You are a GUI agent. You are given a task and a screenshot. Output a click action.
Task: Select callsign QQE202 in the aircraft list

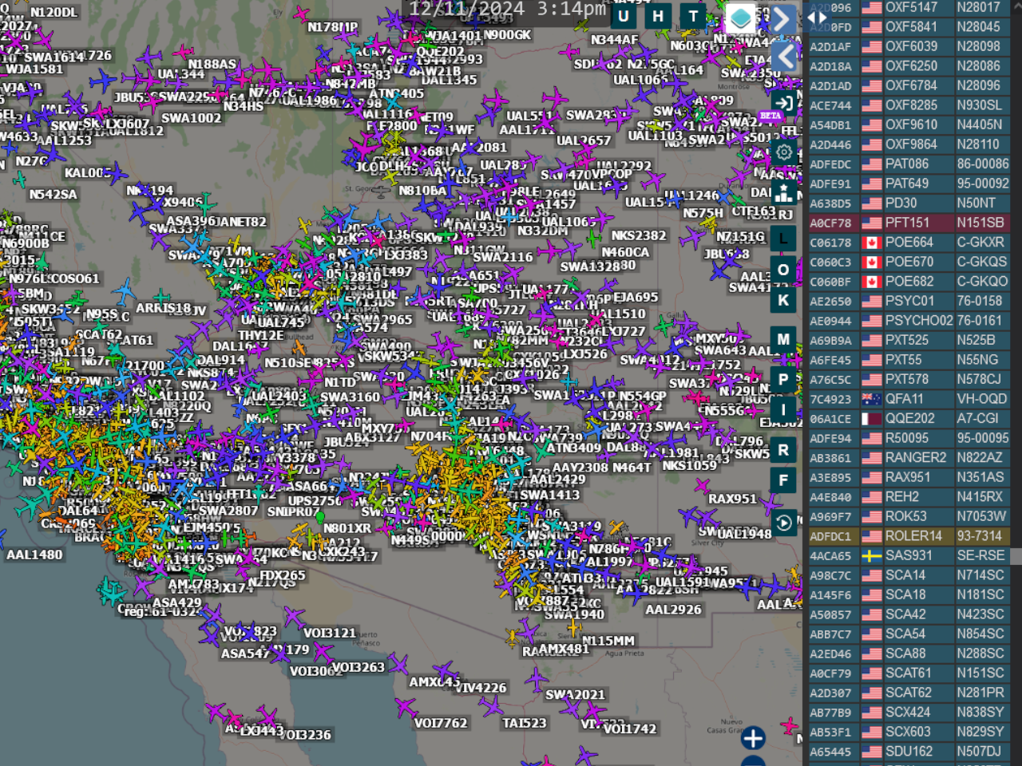(909, 419)
